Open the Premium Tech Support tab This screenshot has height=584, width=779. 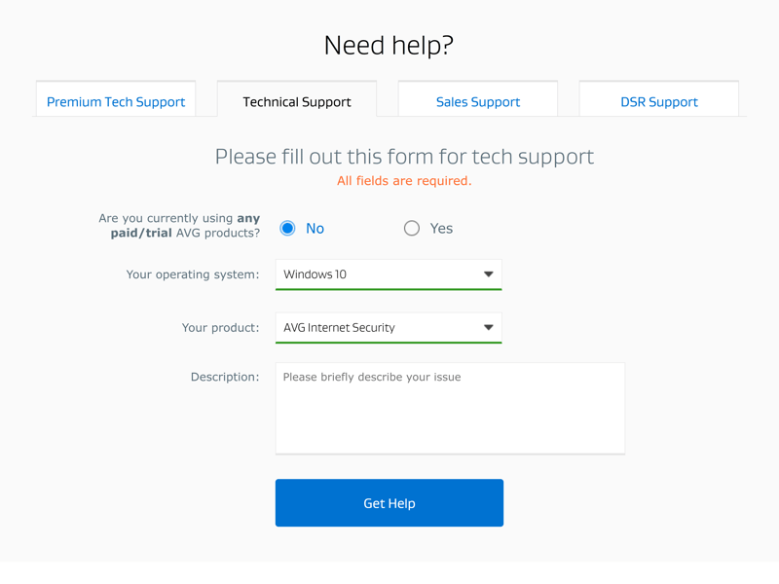click(116, 99)
